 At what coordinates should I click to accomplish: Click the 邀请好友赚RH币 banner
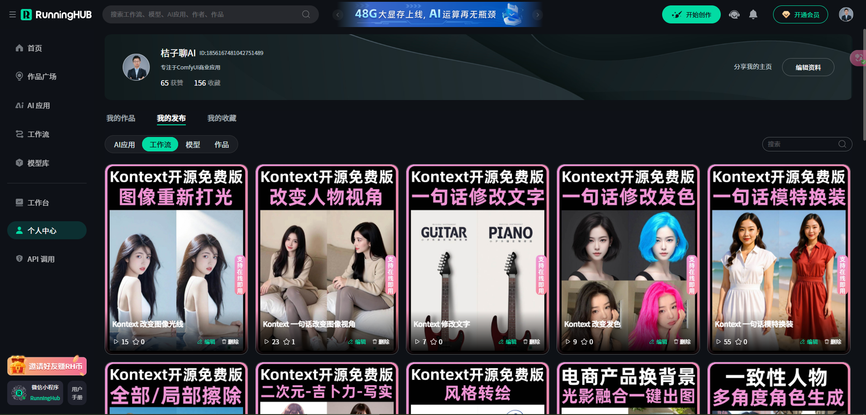coord(47,366)
